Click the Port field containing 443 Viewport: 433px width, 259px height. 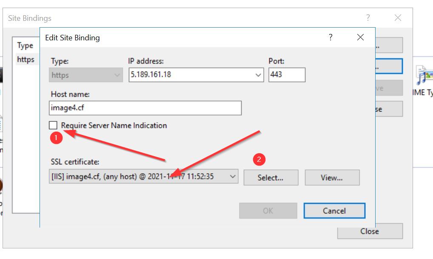click(287, 75)
